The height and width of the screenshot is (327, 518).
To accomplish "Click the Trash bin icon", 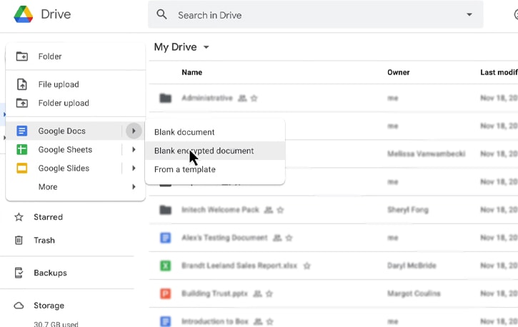I will (x=19, y=240).
